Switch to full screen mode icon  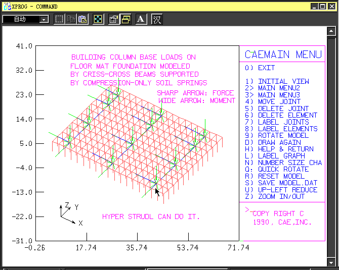coord(98,19)
